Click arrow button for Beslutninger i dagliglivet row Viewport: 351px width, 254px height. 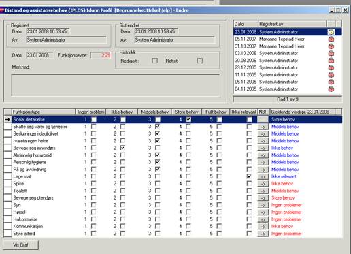click(x=263, y=134)
